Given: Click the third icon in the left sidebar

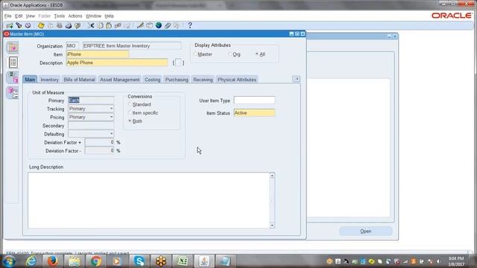Looking at the screenshot, I should [13, 77].
